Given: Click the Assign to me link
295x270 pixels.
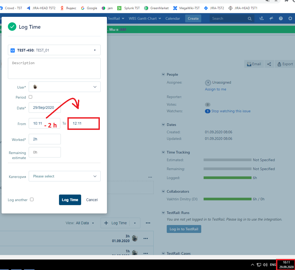Looking at the screenshot, I should pos(215,89).
